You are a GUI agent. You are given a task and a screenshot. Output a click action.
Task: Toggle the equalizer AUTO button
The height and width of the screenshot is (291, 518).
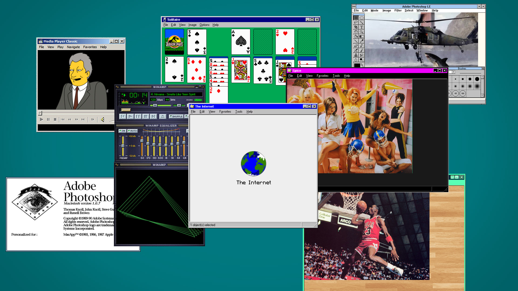pyautogui.click(x=133, y=131)
